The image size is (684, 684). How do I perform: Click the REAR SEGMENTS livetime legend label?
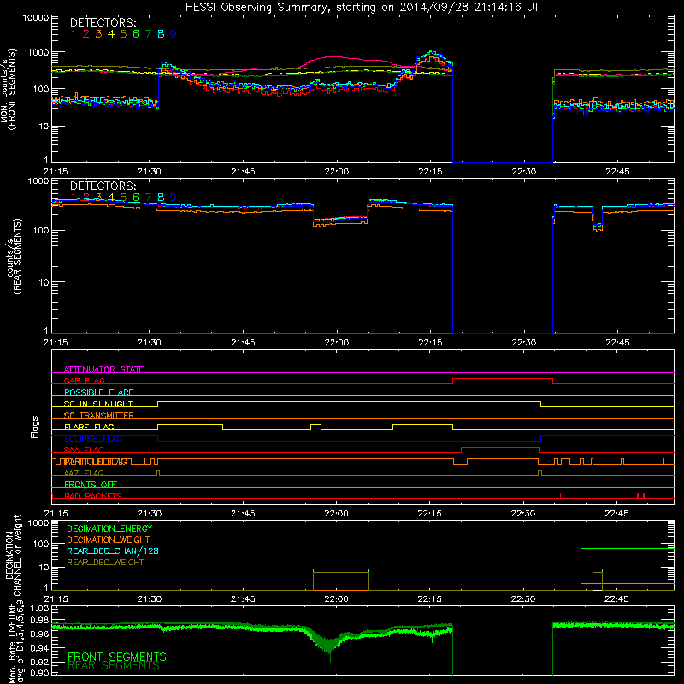point(114,666)
